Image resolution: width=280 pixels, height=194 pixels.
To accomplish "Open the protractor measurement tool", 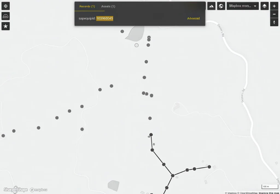I will (x=5, y=16).
